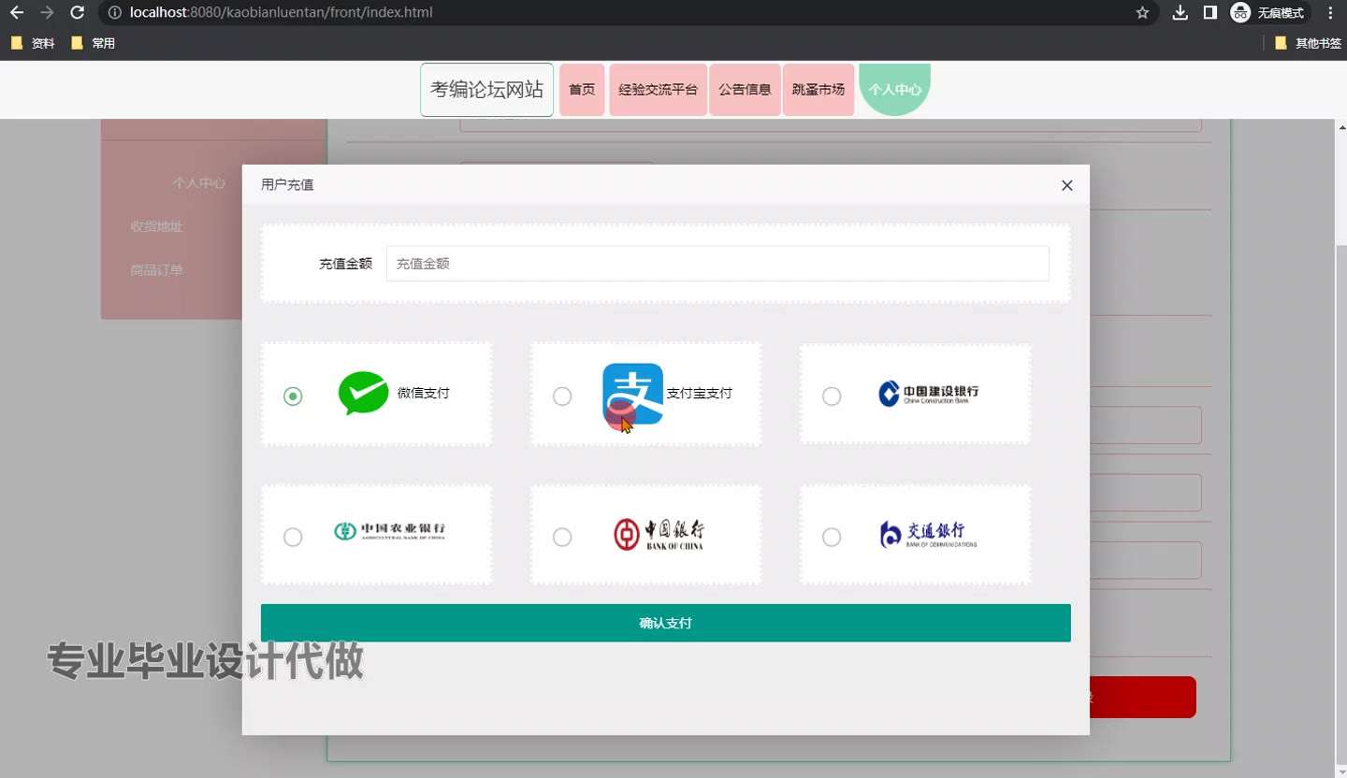Screen dimensions: 1347x778
Task: Click the Bank of China logo
Action: [659, 534]
